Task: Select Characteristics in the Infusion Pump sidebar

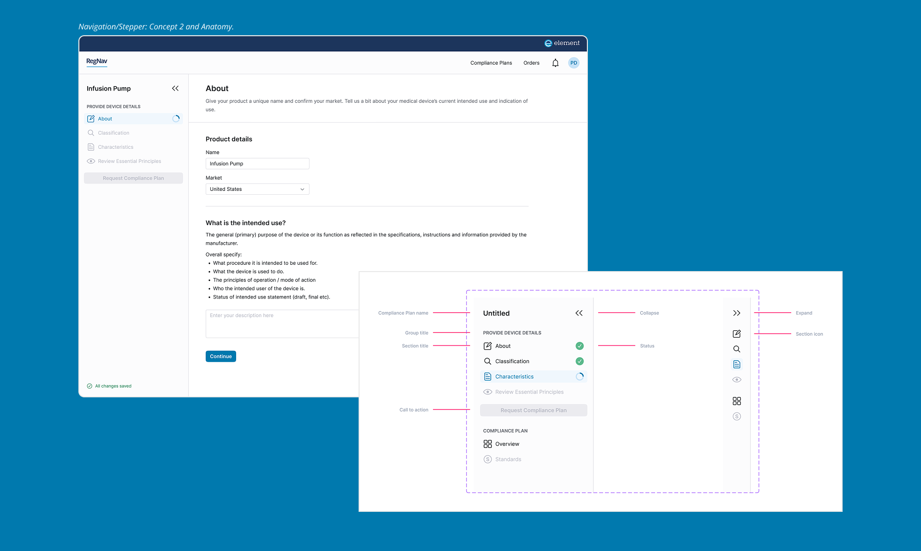Action: coord(134,147)
